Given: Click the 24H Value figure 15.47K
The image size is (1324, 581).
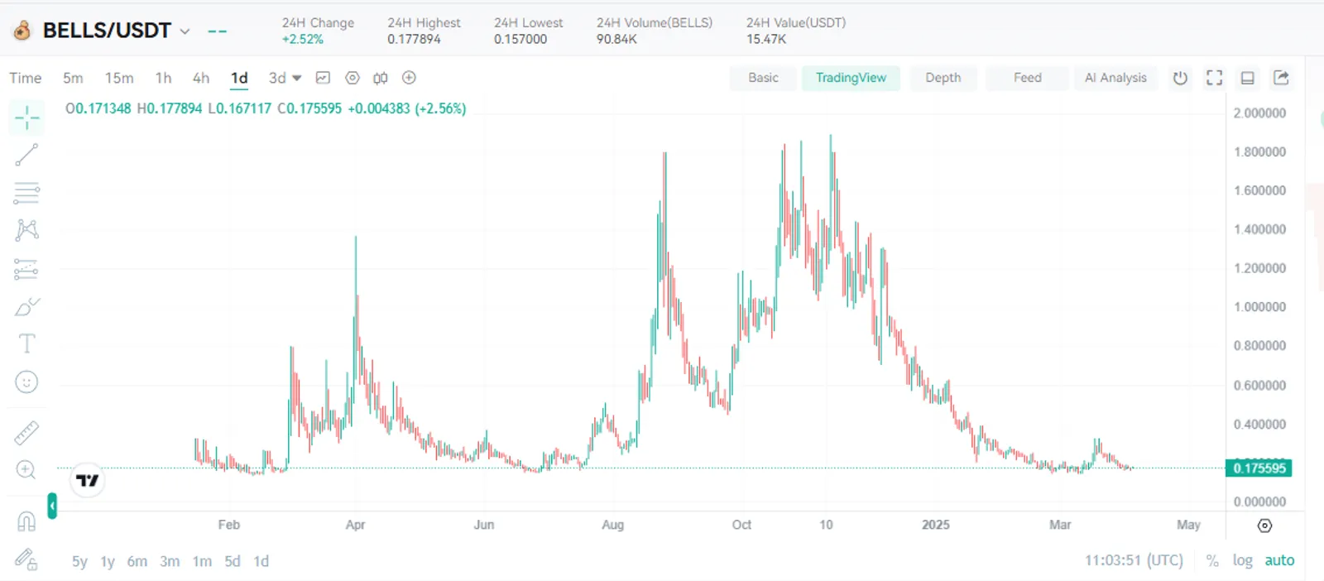Looking at the screenshot, I should [x=766, y=39].
